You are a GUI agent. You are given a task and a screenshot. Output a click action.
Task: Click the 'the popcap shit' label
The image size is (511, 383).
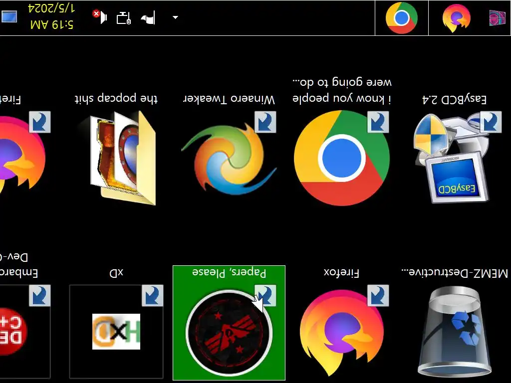coord(116,98)
